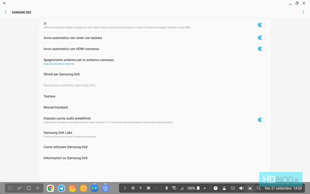This screenshot has height=194, width=310.
Task: Open Risoluzione schermo Samsung DeX
Action: (x=155, y=85)
